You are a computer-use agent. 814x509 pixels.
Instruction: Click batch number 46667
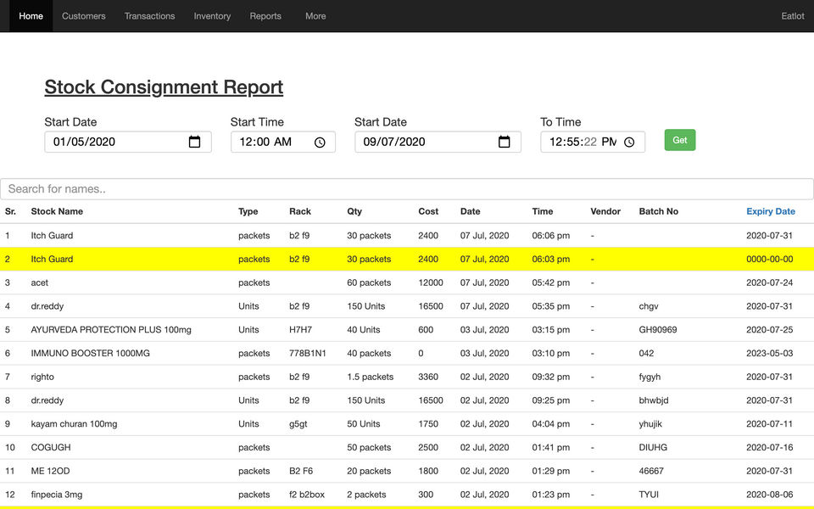(x=651, y=471)
